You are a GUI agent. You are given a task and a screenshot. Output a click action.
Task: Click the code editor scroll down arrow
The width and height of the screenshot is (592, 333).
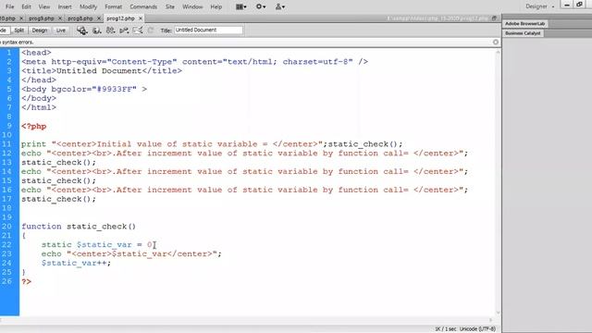click(498, 313)
